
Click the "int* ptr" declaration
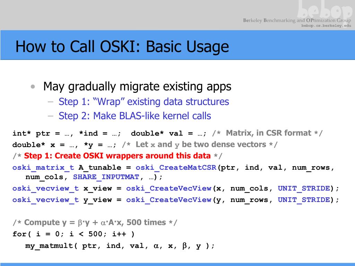(31, 133)
